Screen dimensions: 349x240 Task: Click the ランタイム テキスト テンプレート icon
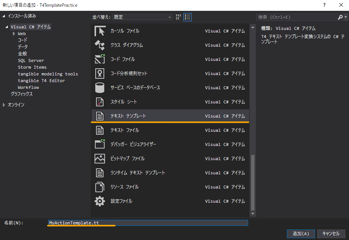(x=100, y=173)
